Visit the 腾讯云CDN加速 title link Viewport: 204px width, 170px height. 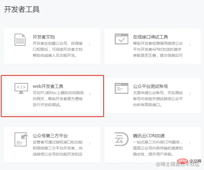pos(149,136)
